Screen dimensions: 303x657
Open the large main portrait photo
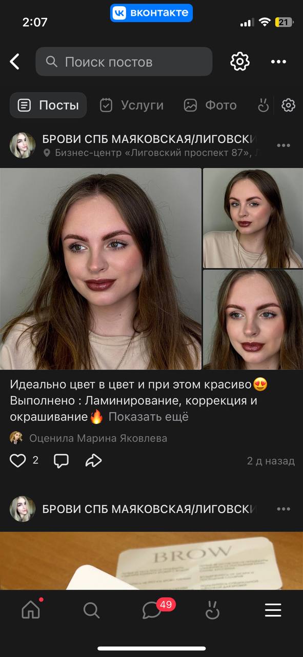click(100, 269)
